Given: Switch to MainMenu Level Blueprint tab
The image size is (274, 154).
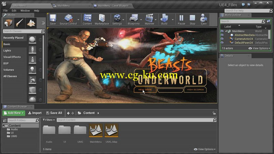Looking at the screenshot, I should [113, 5].
